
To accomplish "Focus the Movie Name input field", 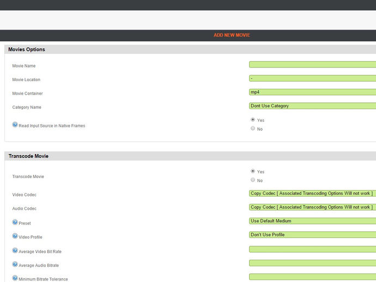I will 312,64.
